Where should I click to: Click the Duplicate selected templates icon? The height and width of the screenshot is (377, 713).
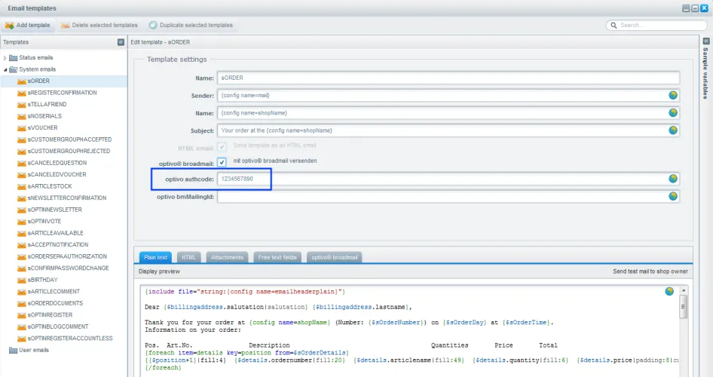(153, 25)
